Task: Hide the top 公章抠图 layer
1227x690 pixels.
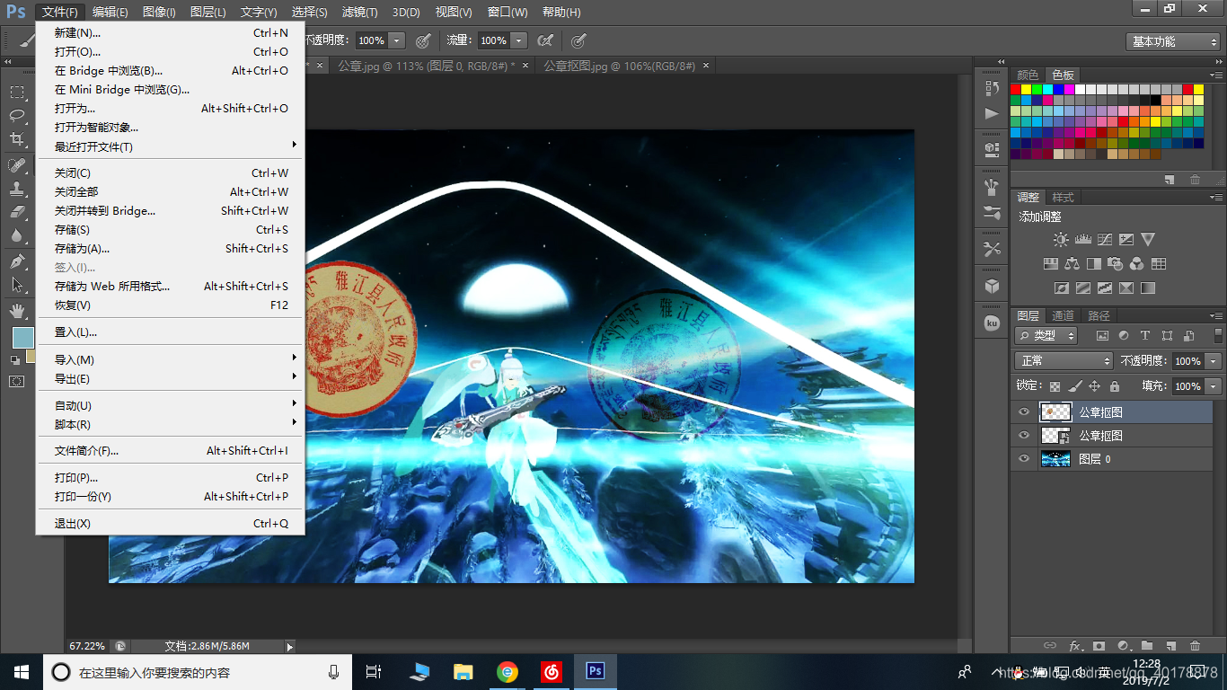Action: click(1024, 412)
